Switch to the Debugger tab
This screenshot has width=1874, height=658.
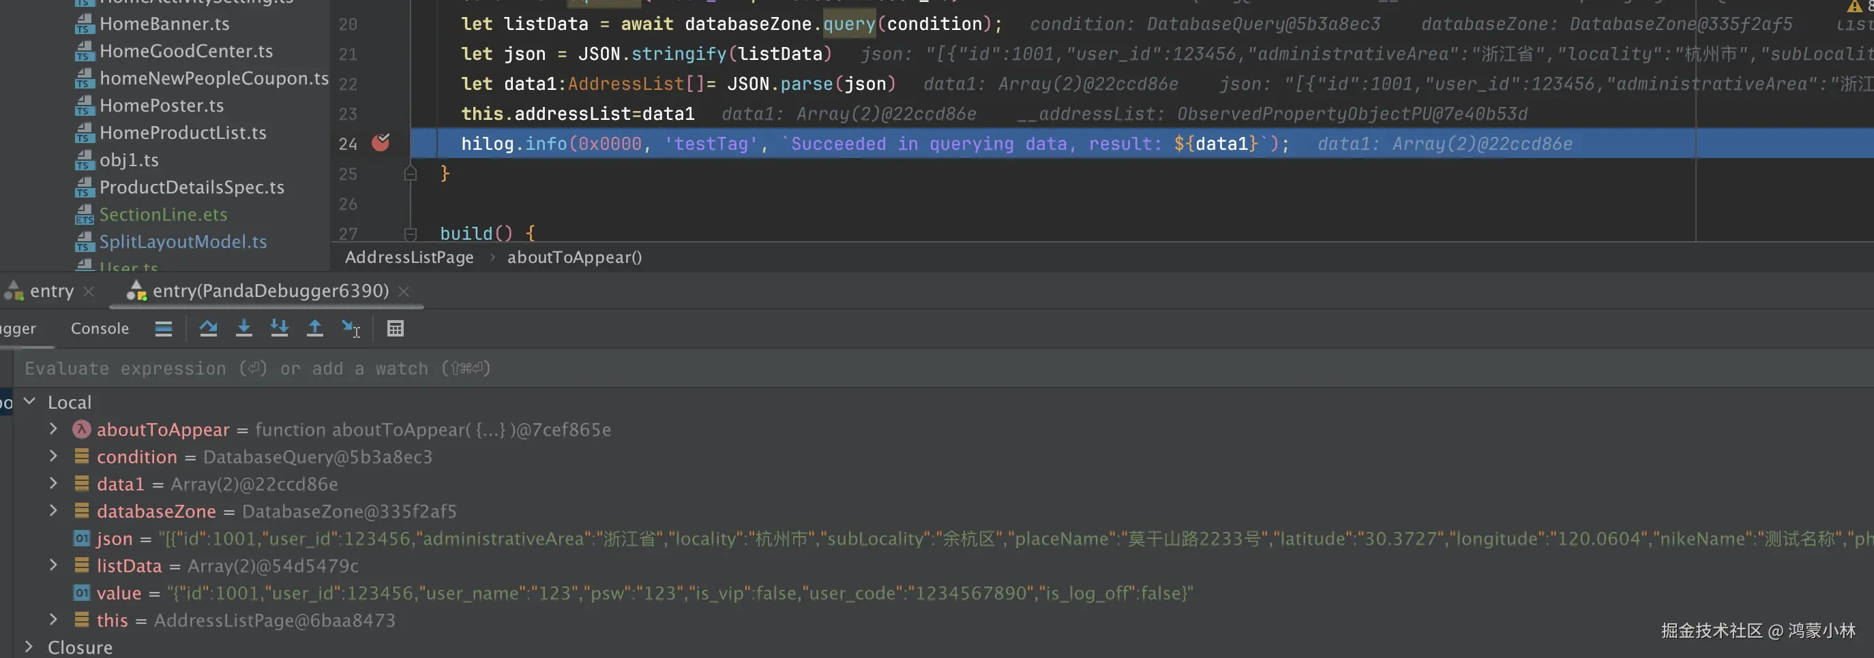pyautogui.click(x=18, y=328)
